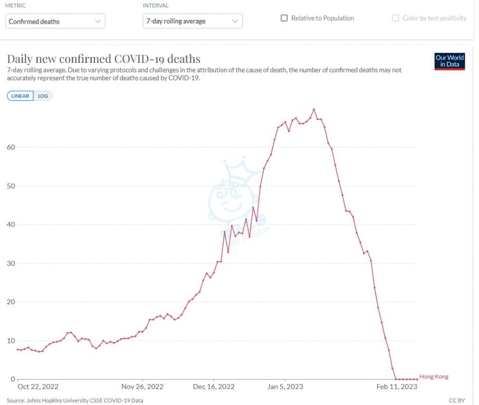Click the last data point at the line's end
This screenshot has width=479, height=405.
pos(417,379)
